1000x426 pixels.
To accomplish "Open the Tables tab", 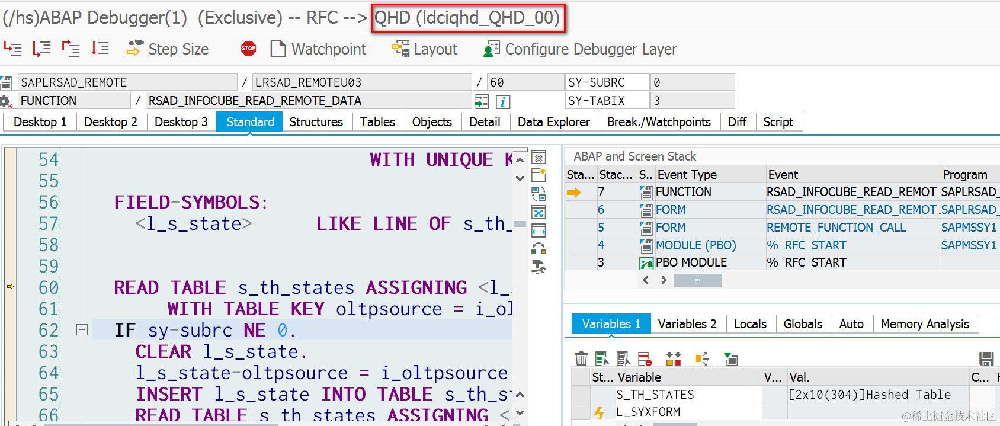I will pyautogui.click(x=377, y=122).
